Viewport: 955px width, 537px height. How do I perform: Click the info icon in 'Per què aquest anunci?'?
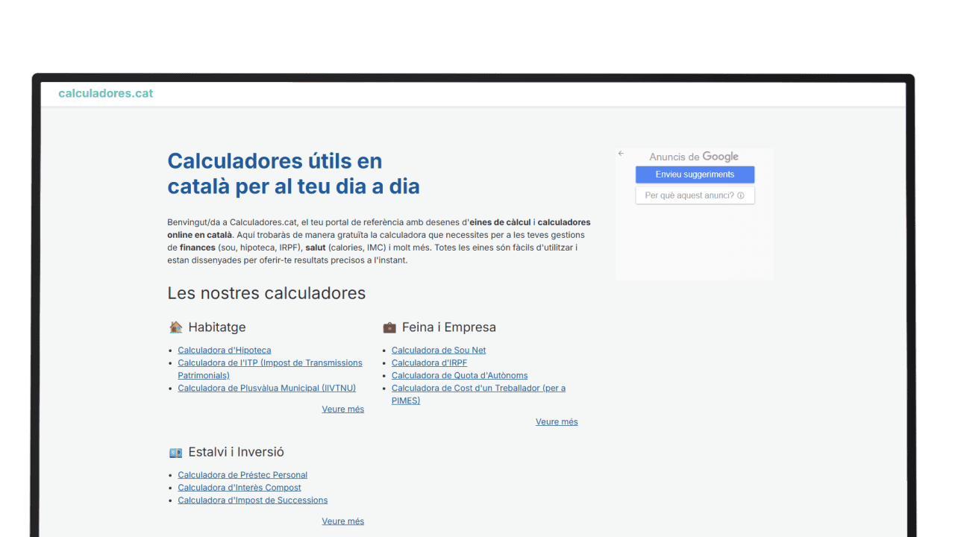(741, 195)
